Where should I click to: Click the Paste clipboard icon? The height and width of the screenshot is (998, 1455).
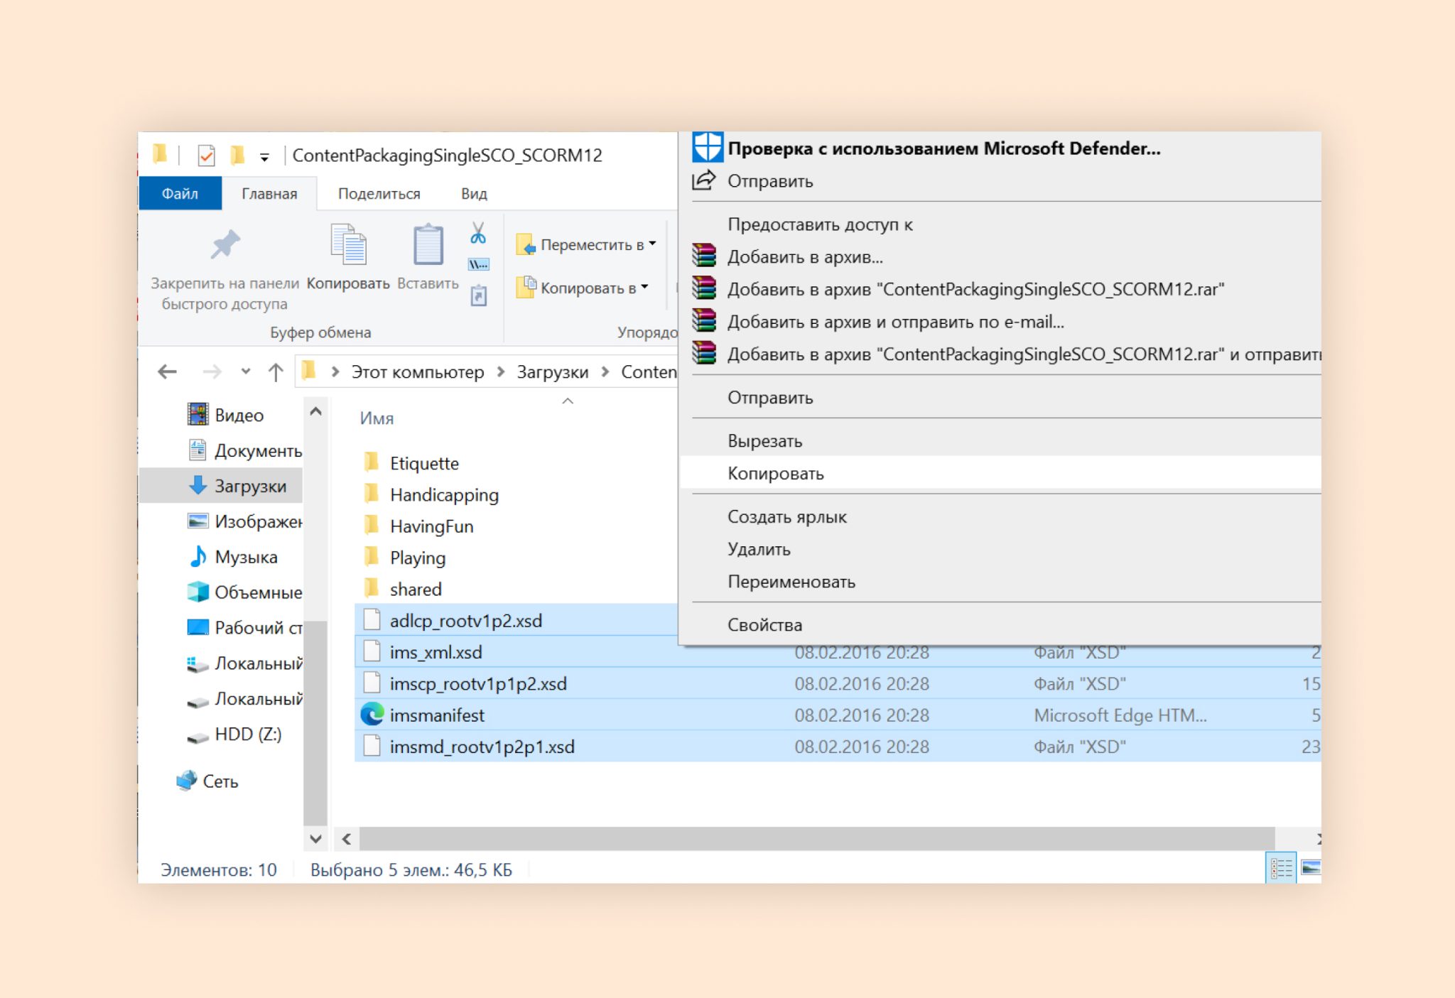coord(428,245)
